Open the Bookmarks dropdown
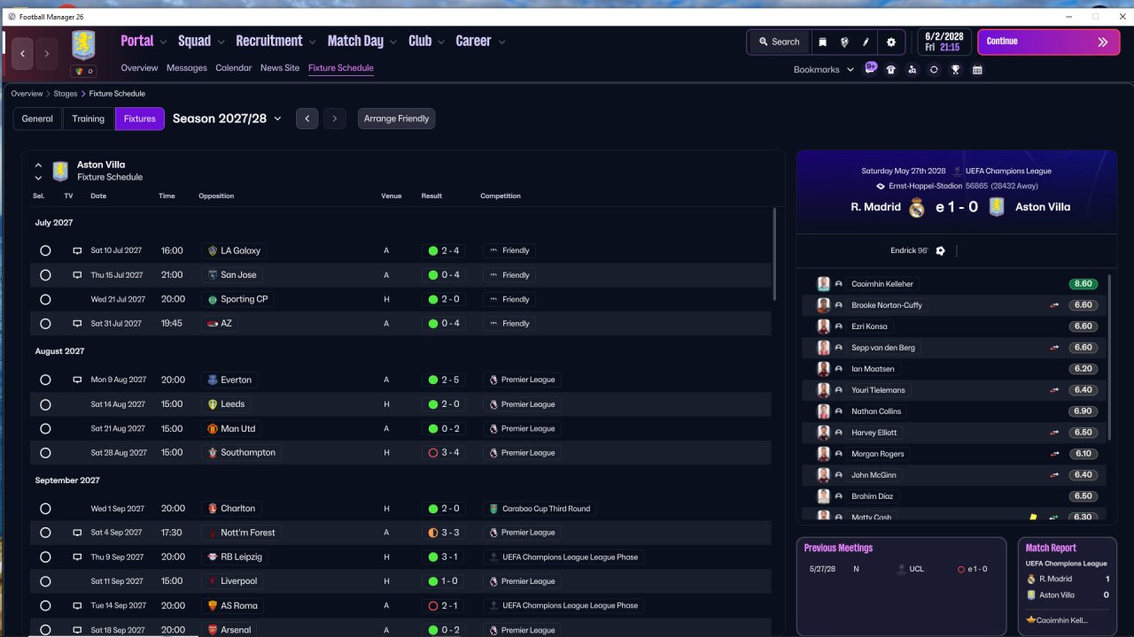The width and height of the screenshot is (1134, 637). (x=824, y=70)
